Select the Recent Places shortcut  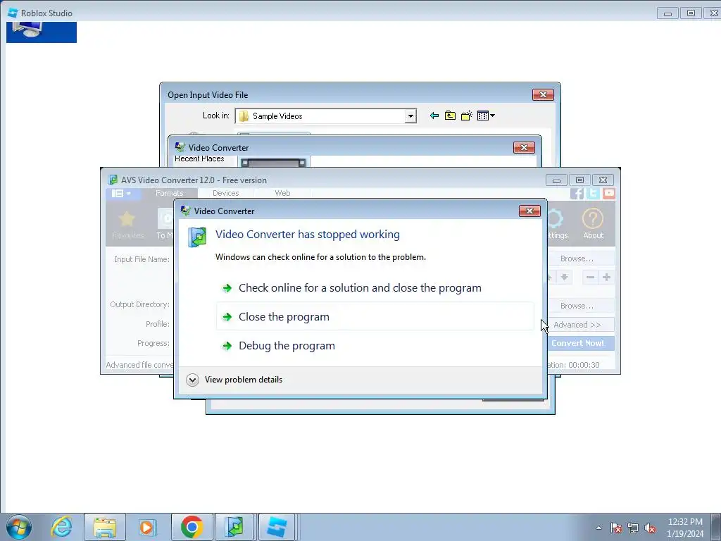[199, 158]
